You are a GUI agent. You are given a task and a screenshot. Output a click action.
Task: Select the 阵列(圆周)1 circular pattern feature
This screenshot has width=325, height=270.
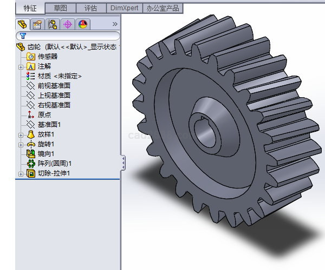point(55,164)
